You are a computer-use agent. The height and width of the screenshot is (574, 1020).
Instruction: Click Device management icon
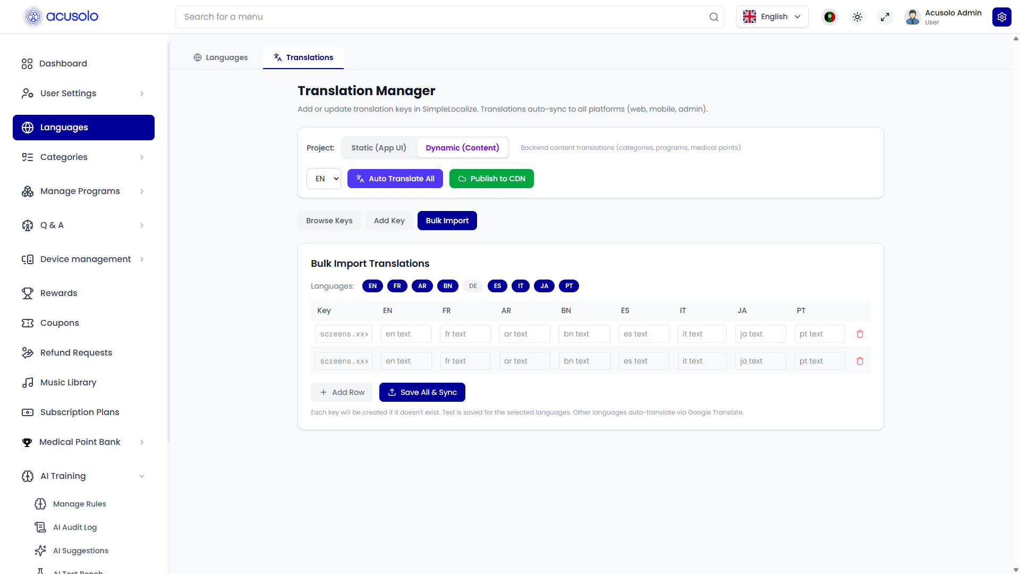point(28,259)
